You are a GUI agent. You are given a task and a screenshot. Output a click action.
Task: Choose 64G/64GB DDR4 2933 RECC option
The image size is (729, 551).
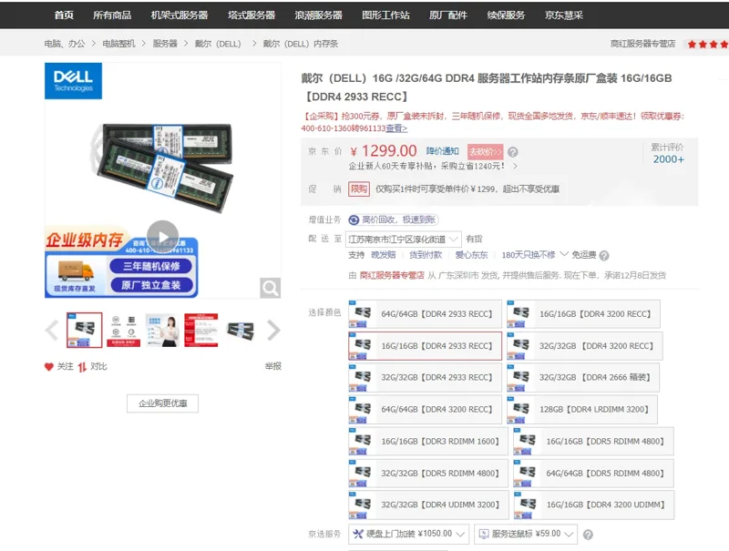(425, 314)
